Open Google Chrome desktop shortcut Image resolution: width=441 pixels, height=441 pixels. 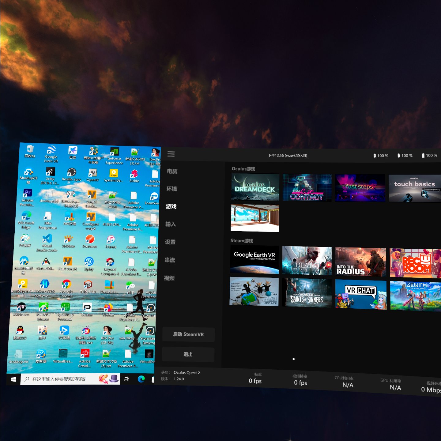(x=66, y=285)
